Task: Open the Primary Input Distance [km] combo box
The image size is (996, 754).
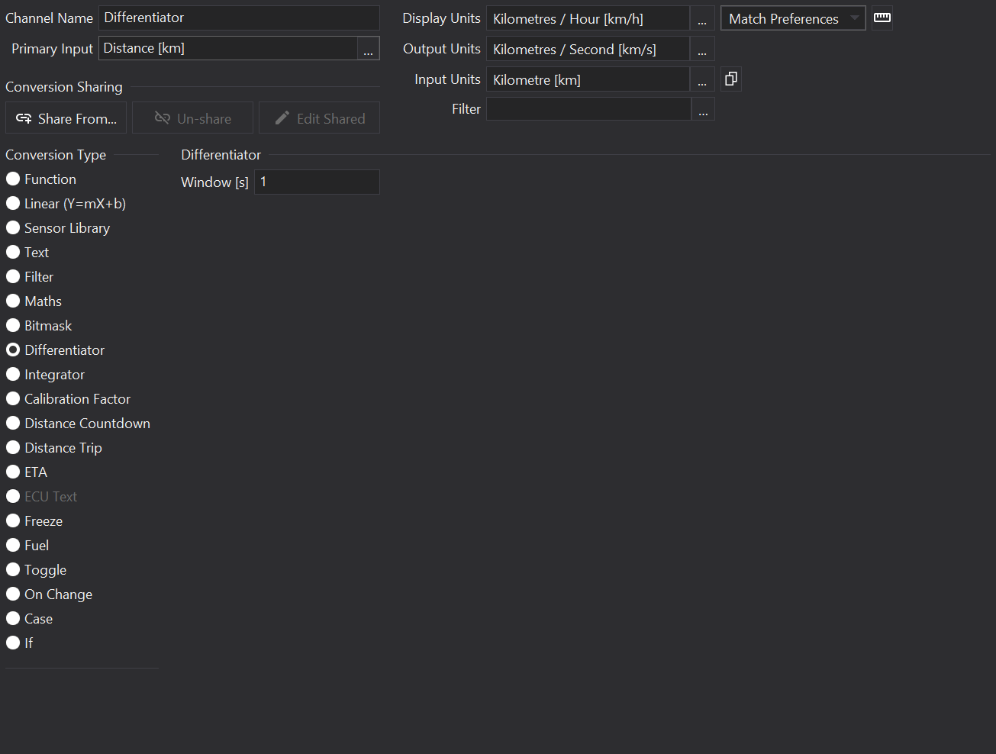Action: coord(227,49)
